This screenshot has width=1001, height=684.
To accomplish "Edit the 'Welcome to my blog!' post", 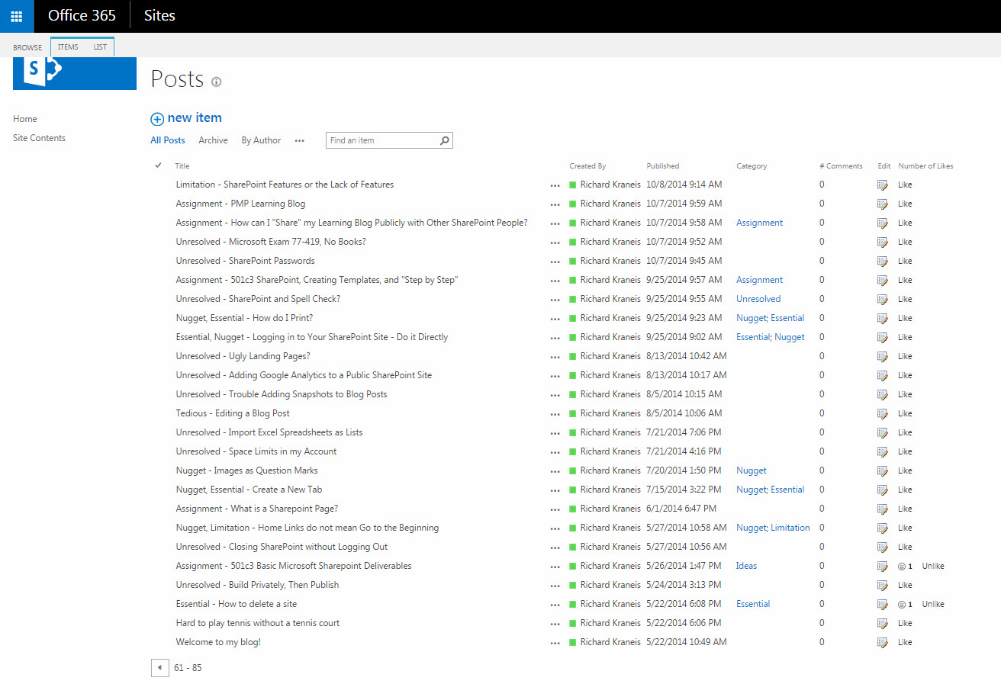I will pos(883,642).
